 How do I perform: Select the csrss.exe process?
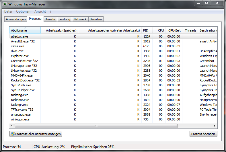click(114, 46)
